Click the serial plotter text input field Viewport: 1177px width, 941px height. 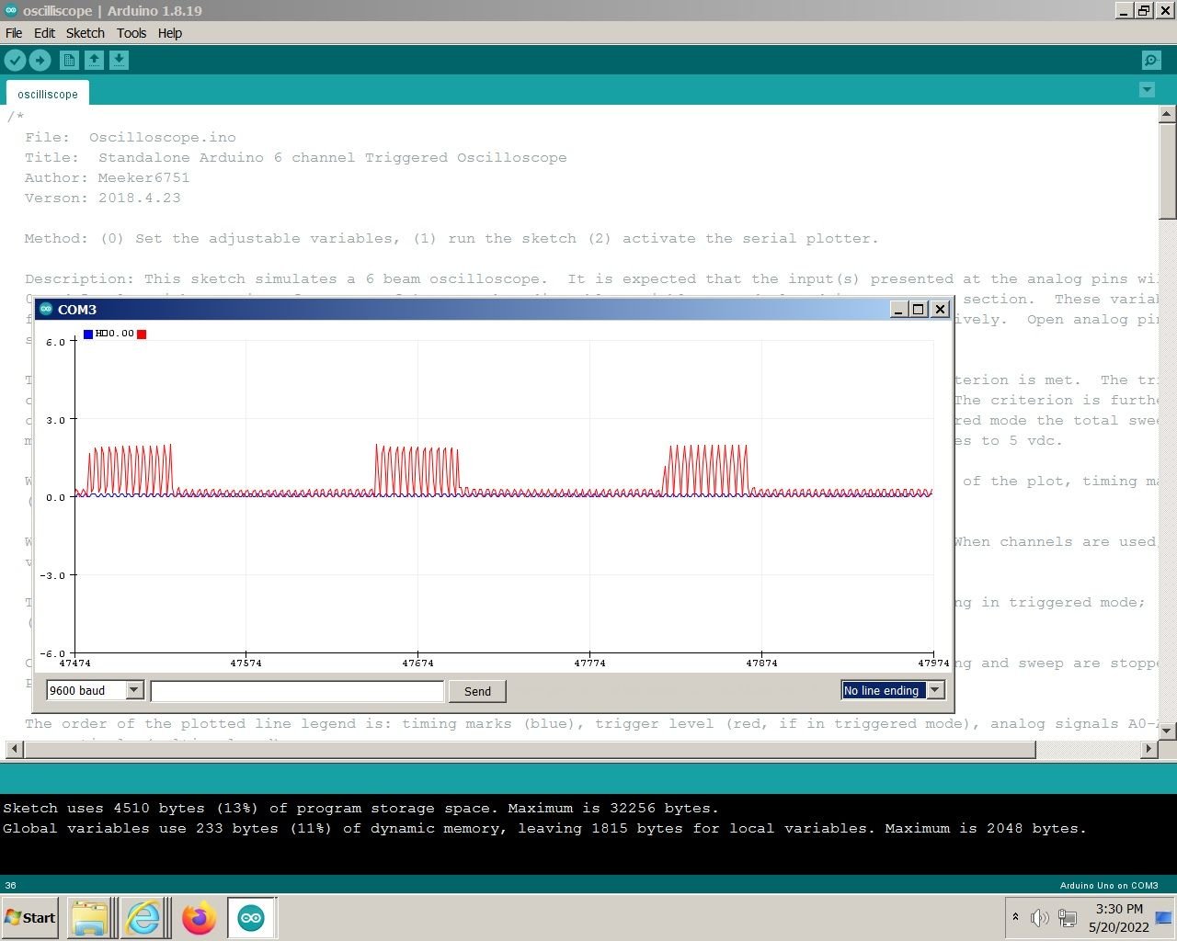coord(297,691)
